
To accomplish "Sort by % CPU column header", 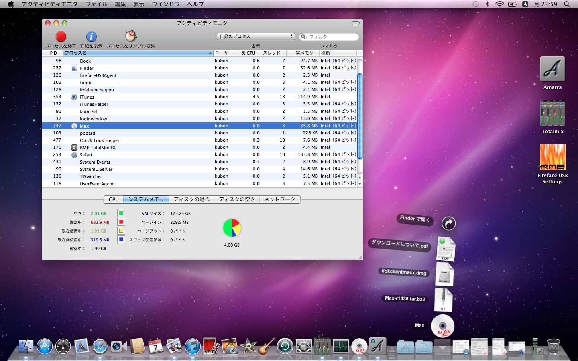I will point(250,53).
